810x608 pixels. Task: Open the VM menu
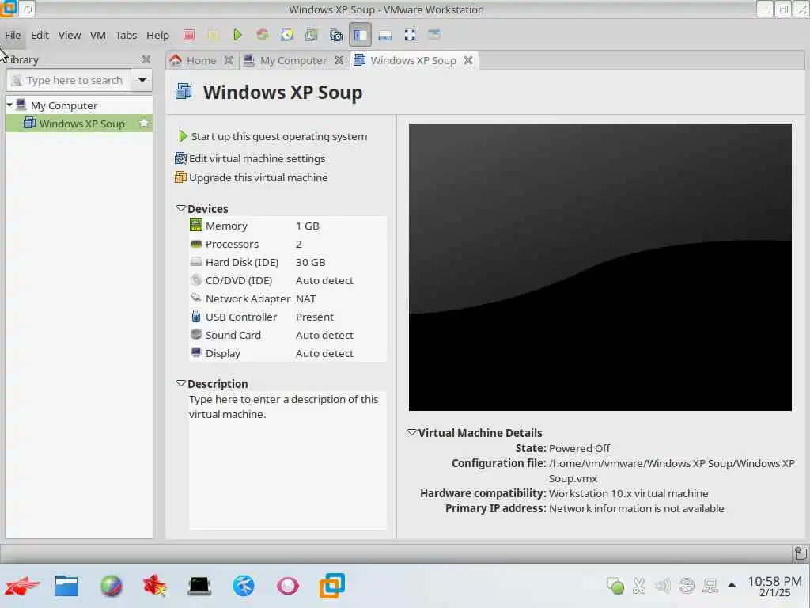[x=97, y=35]
